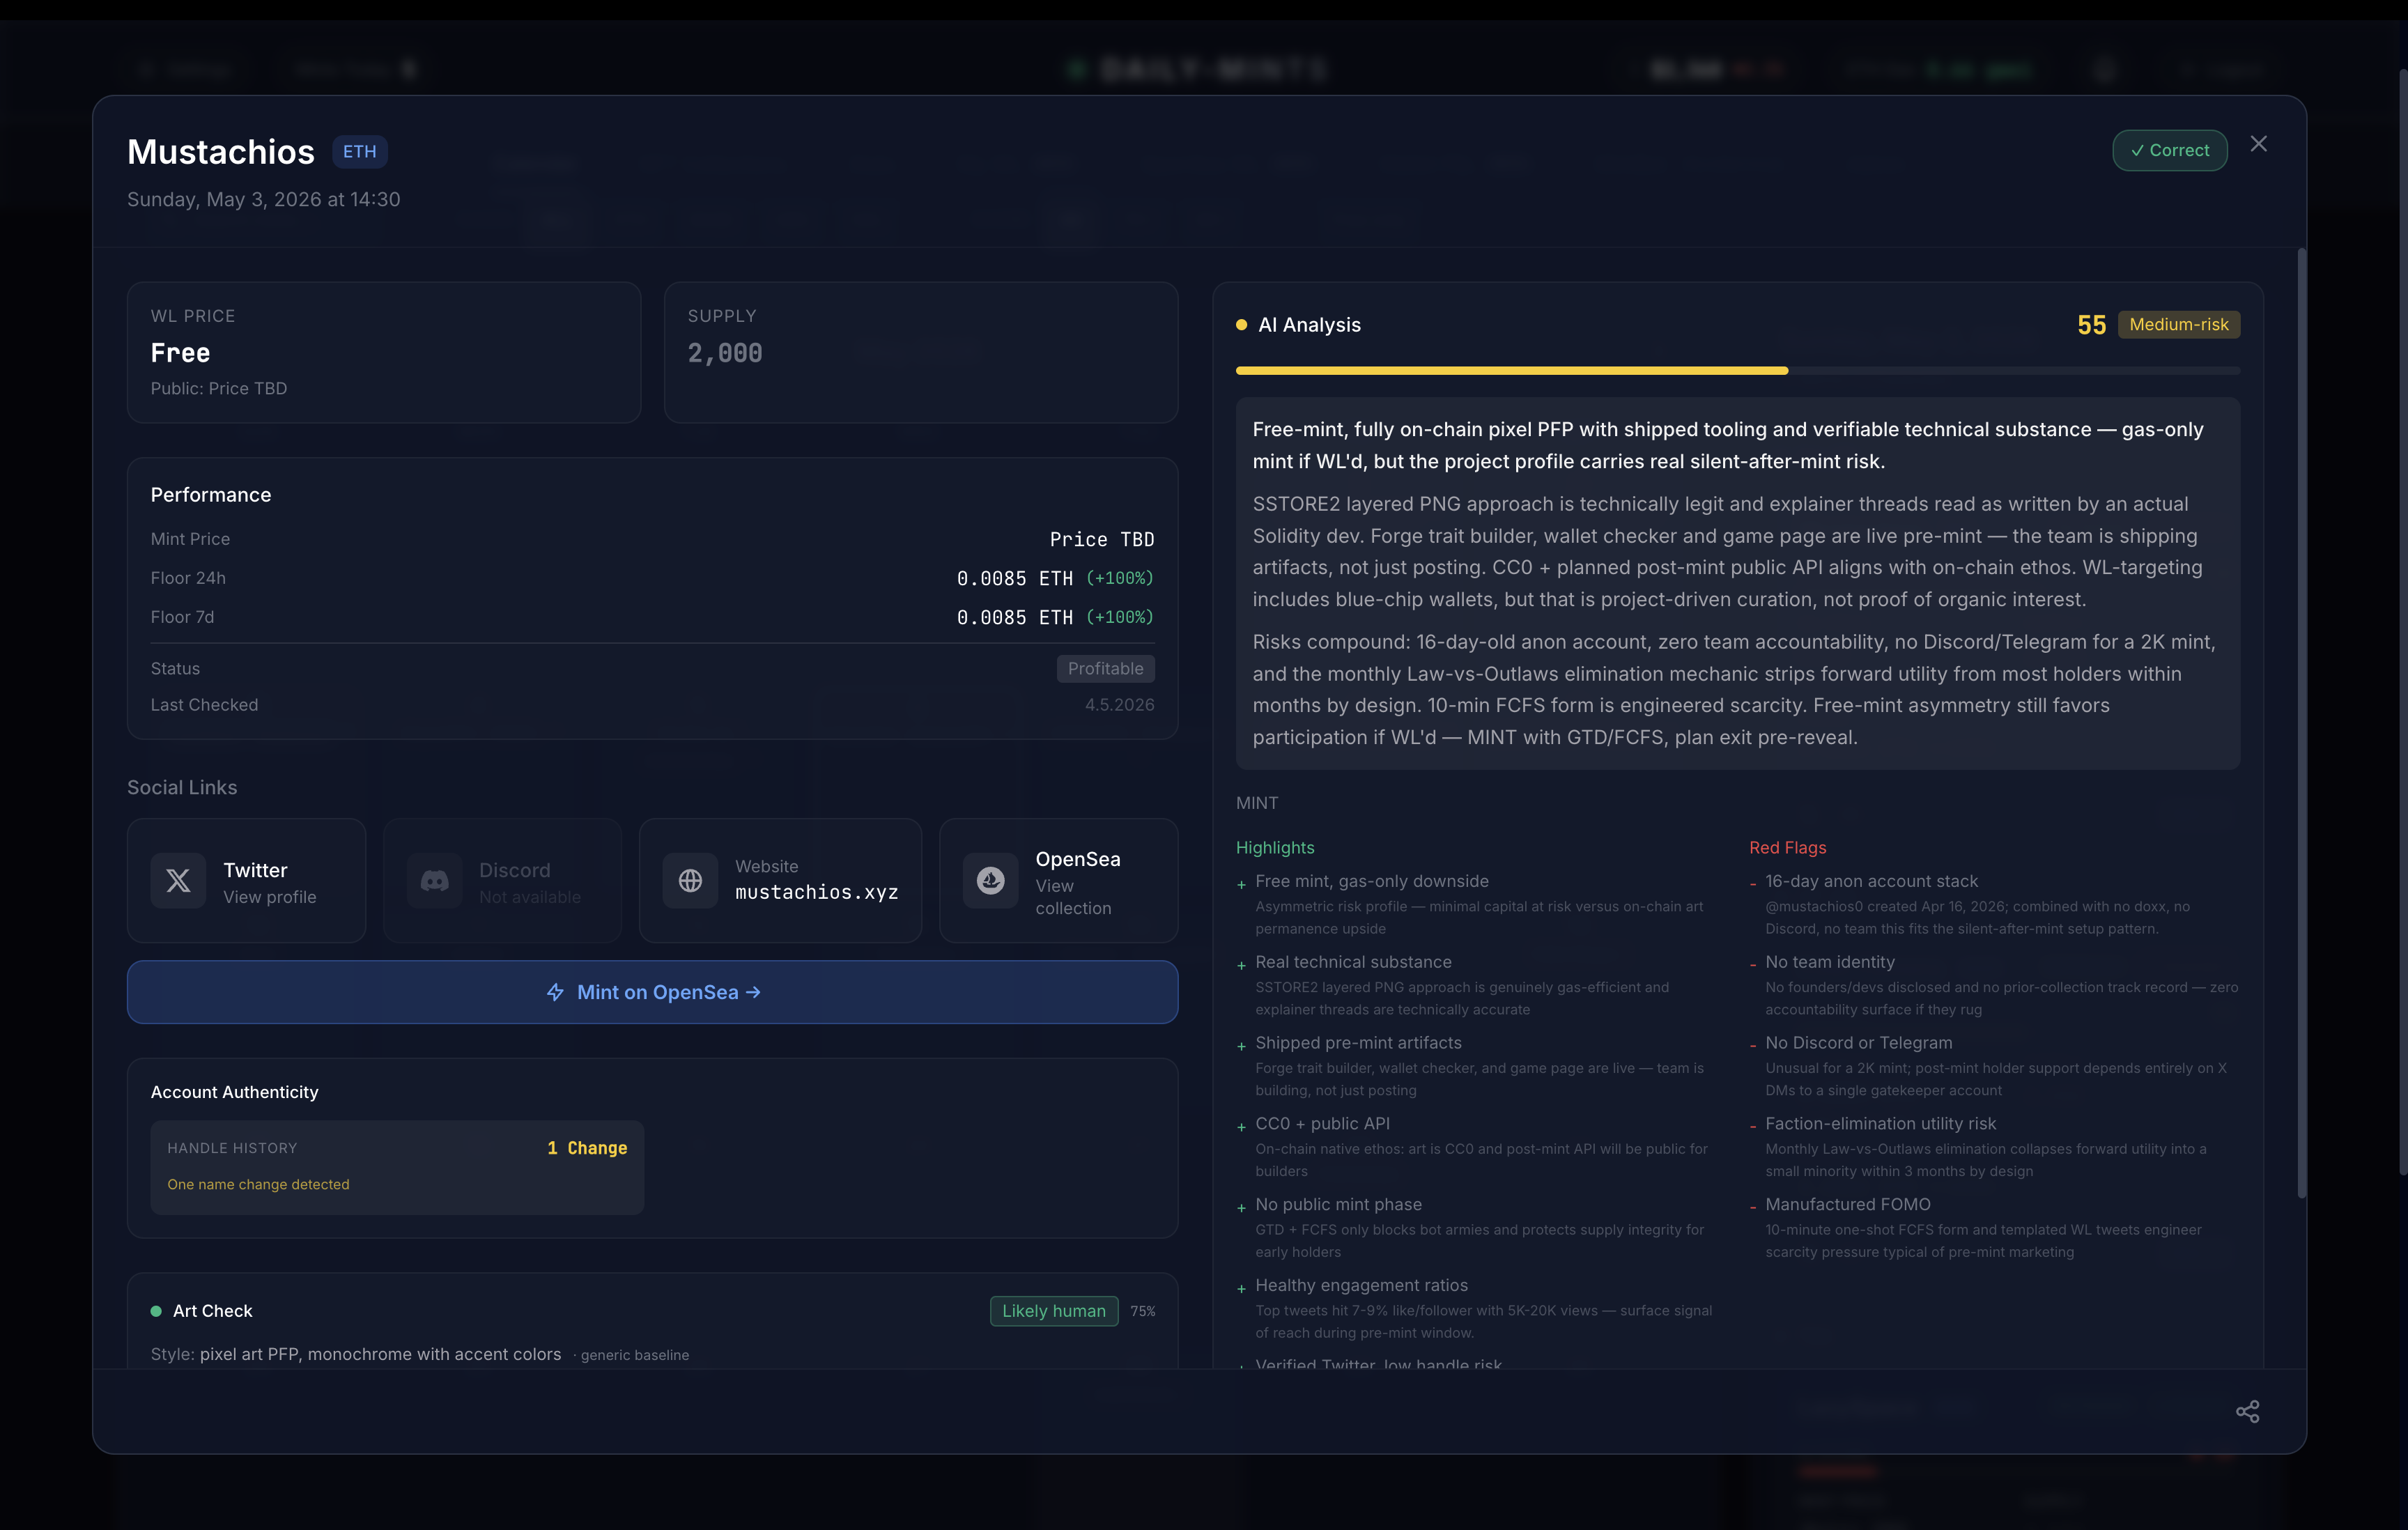Click the 'MINT' recommendation label
The image size is (2408, 1530).
(1257, 803)
